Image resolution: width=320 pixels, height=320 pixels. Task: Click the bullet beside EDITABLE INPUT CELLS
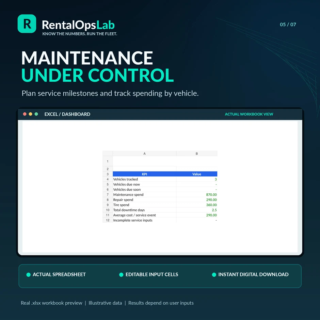pos(121,275)
